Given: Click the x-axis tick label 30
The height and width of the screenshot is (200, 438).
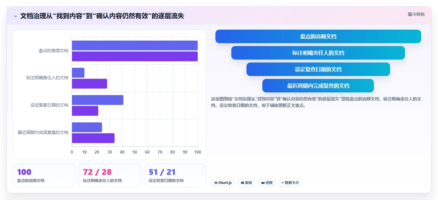Looking at the screenshot, I should click(x=110, y=152).
